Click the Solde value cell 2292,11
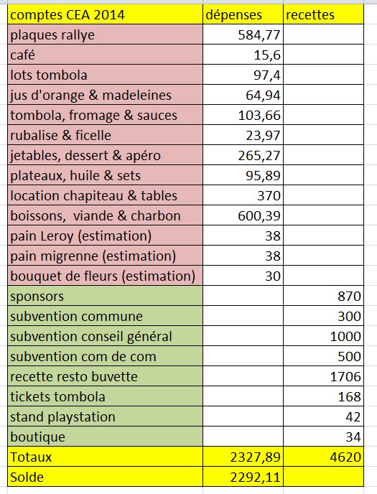This screenshot has height=494, width=377. click(x=243, y=477)
